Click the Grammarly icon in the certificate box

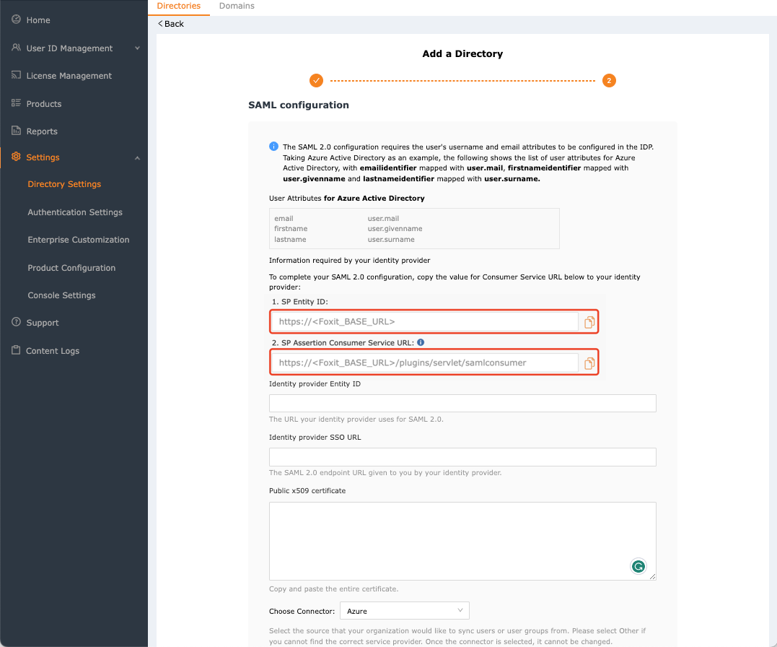[638, 566]
